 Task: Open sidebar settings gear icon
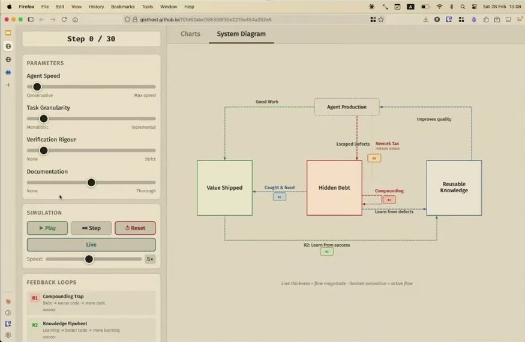(8, 335)
